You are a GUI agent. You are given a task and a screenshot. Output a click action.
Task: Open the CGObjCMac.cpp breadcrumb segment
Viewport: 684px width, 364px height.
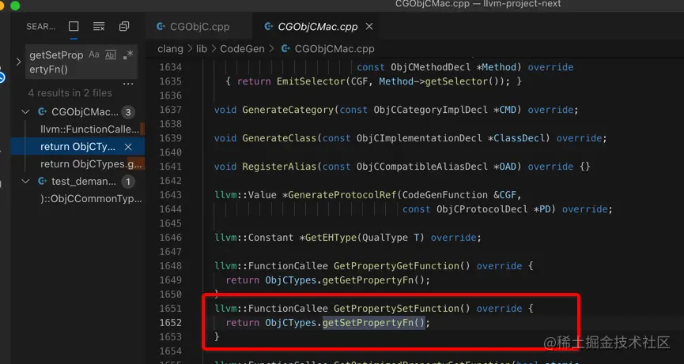[x=334, y=49]
